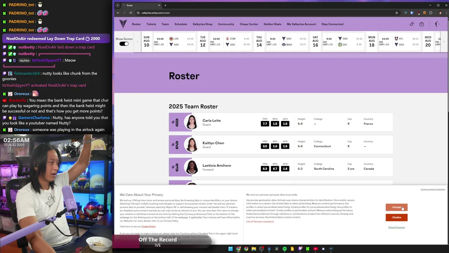This screenshot has height=253, width=449.
Task: Open File Explorer from the taskbar
Action: [254, 249]
